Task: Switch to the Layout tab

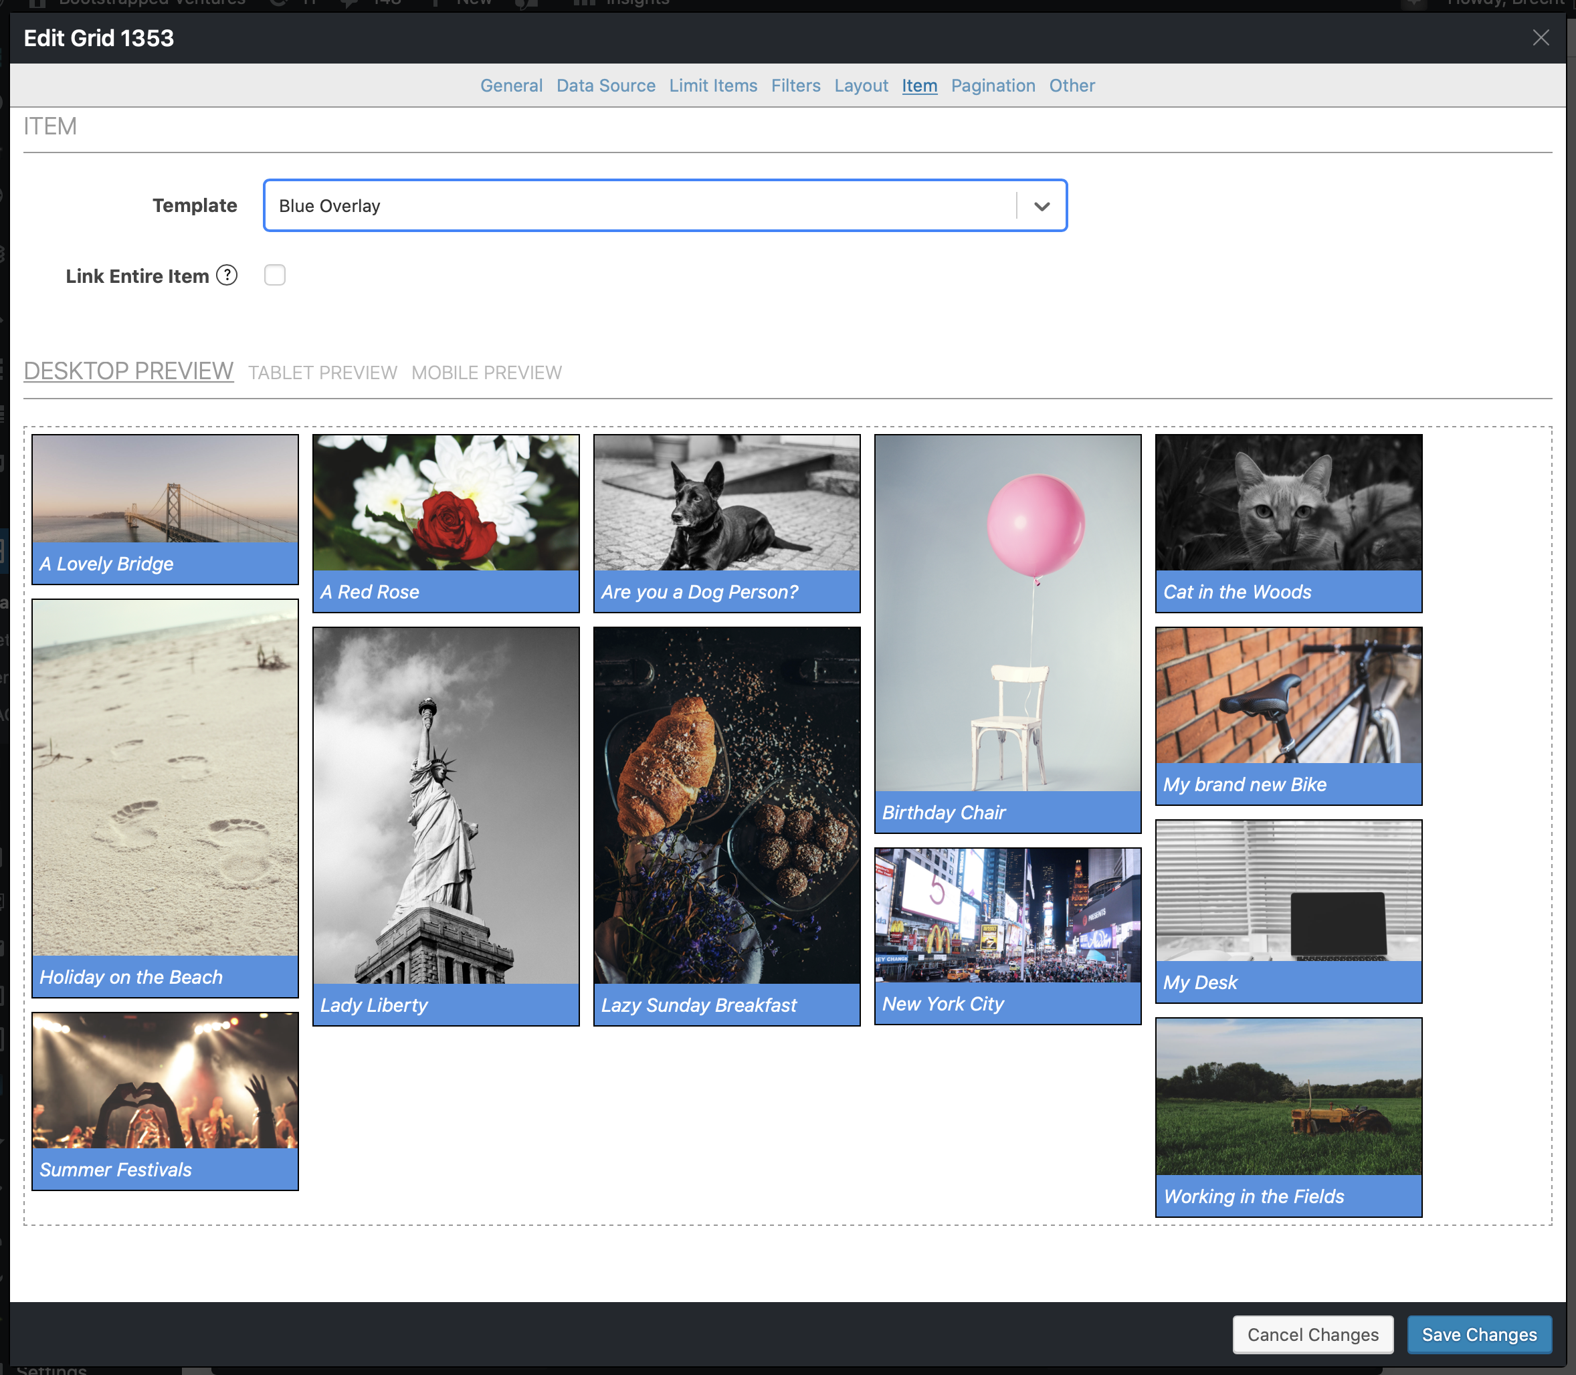Action: (861, 85)
